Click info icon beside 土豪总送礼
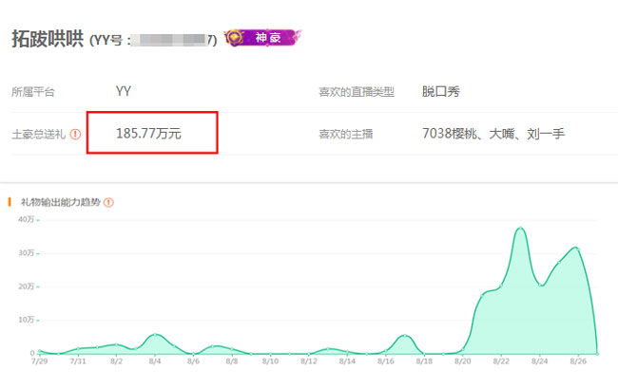The height and width of the screenshot is (387, 618). [75, 135]
